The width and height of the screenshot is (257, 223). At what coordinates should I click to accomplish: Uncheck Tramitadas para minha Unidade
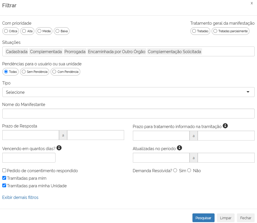pyautogui.click(x=4, y=186)
